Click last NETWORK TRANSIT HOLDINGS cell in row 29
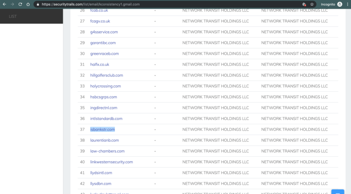 [x=294, y=43]
